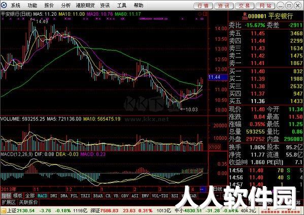Screen dimensions: 304x215
Task: Click the blue '--' marker on the time axis
Action: [x=202, y=189]
